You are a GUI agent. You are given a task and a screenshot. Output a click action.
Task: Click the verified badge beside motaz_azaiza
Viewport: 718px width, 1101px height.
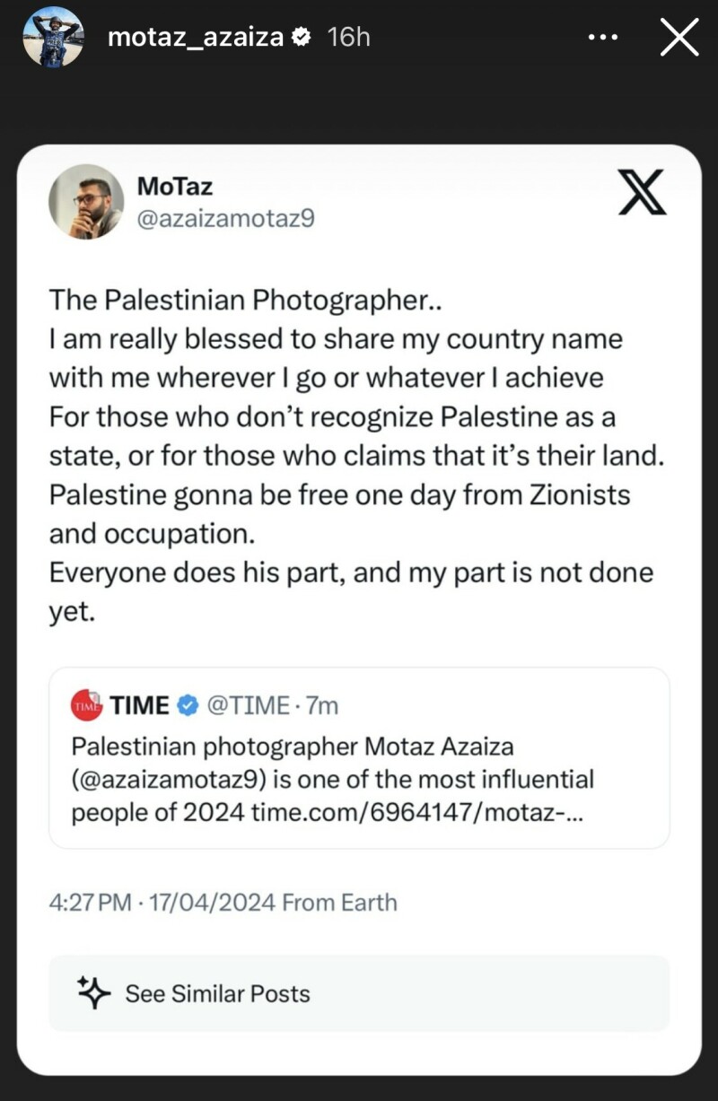coord(302,37)
